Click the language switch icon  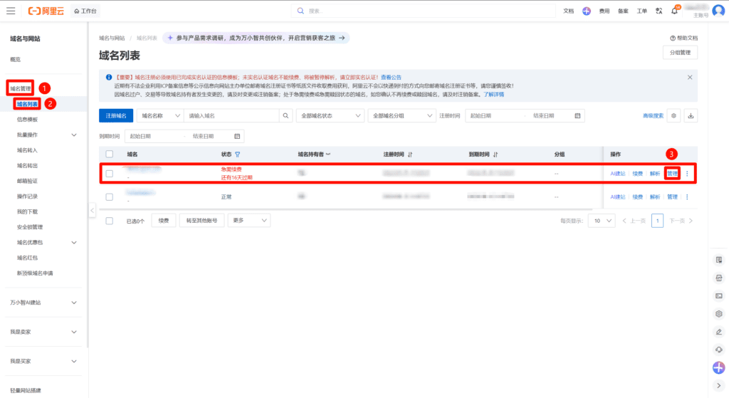pyautogui.click(x=659, y=11)
